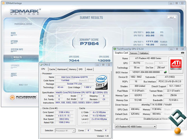Click the Pixel Fillrate value 11.0 GPixel/s

pyautogui.click(x=138, y=91)
